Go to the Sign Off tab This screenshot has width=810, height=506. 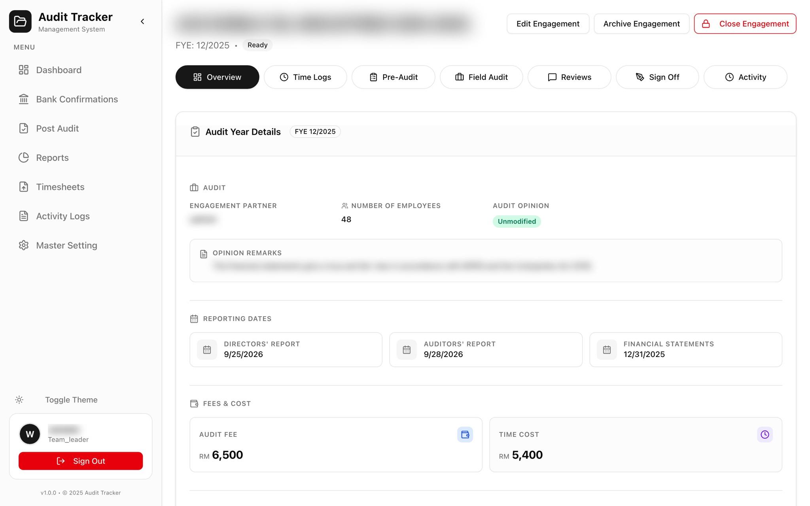(657, 77)
